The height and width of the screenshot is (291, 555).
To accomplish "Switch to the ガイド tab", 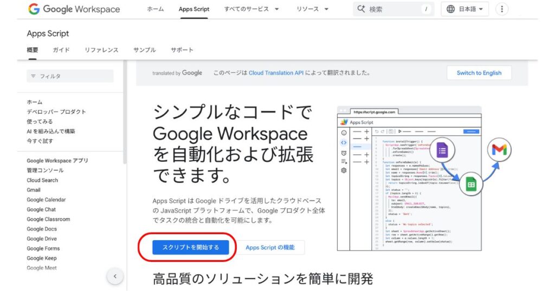I will (x=61, y=50).
